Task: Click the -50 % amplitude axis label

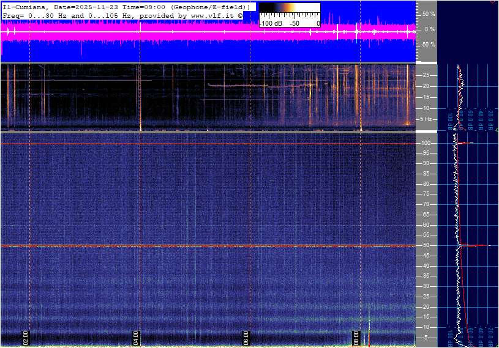Action: tap(428, 45)
